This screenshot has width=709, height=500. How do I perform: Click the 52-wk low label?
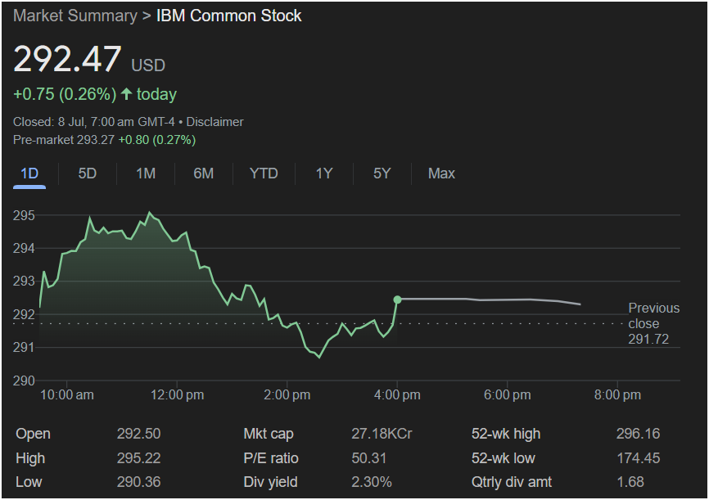point(504,458)
